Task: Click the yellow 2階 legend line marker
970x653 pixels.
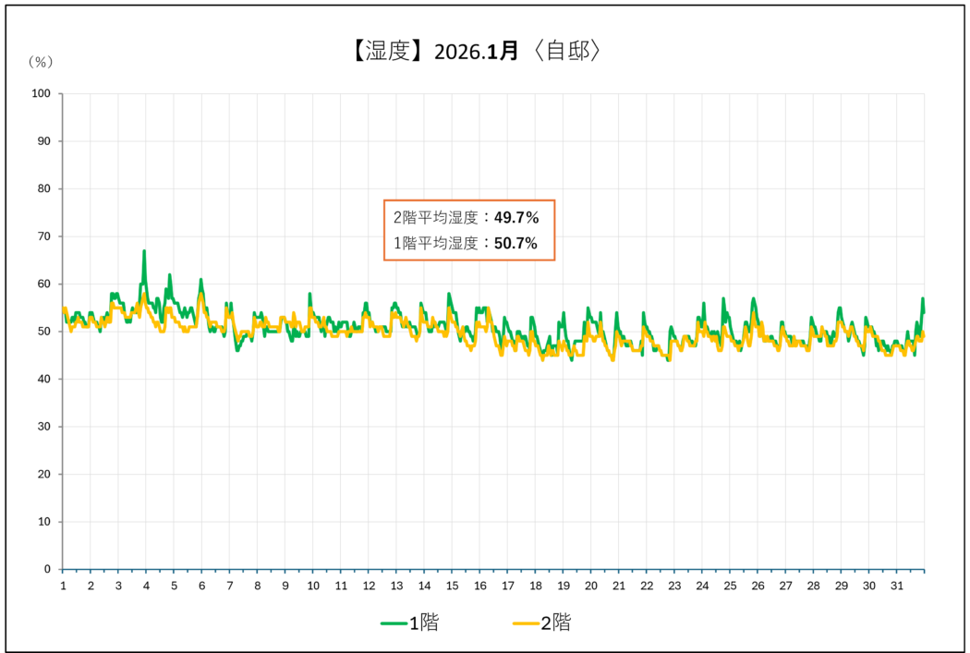Action: tap(526, 624)
